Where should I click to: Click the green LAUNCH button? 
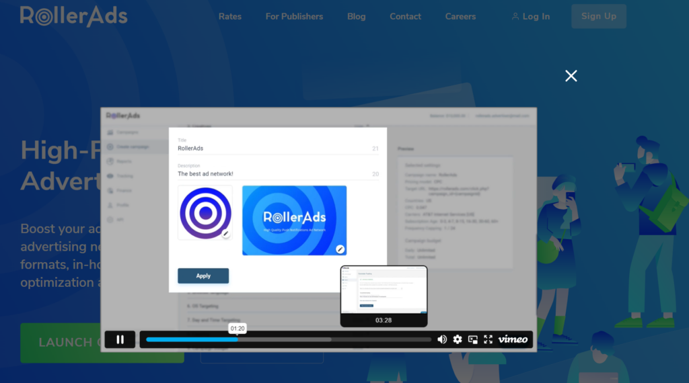[102, 343]
